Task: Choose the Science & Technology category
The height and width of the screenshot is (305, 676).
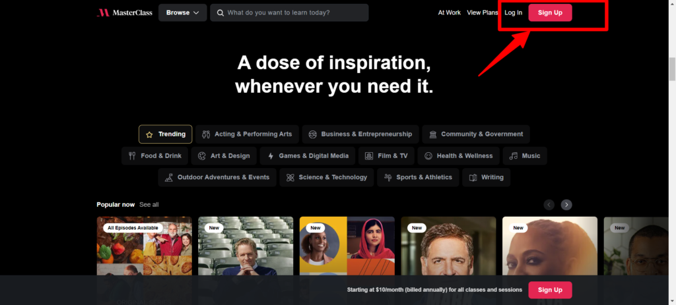Action: [x=327, y=177]
